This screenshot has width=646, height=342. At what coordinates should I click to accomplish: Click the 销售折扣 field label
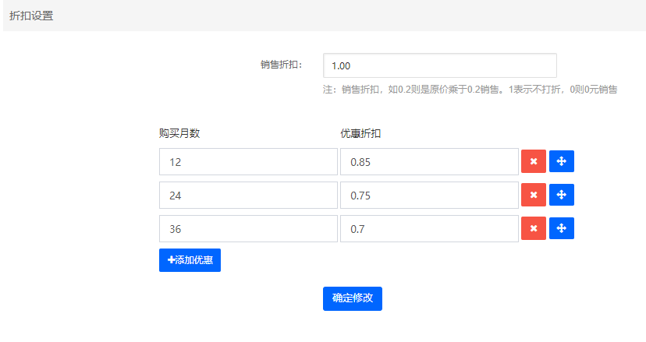[x=281, y=65]
